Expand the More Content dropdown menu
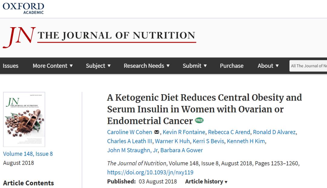This screenshot has width=327, height=188. [53, 66]
